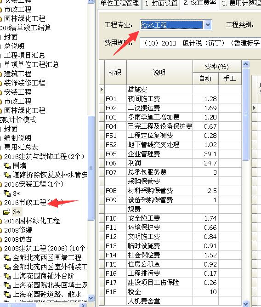Switch to the 1.封面设置 tab

(161, 4)
